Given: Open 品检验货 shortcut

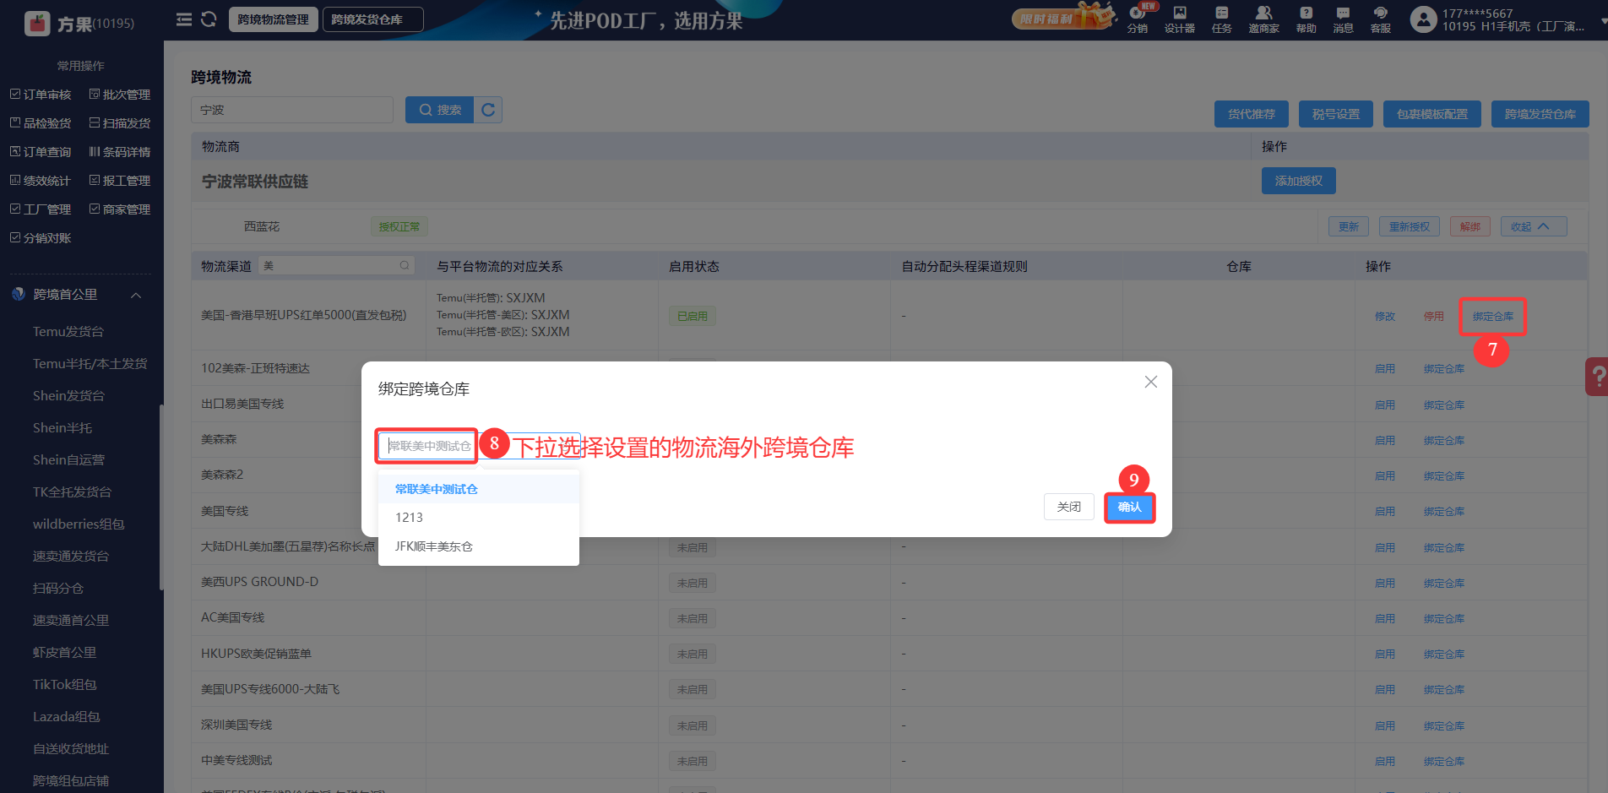Looking at the screenshot, I should (x=41, y=123).
